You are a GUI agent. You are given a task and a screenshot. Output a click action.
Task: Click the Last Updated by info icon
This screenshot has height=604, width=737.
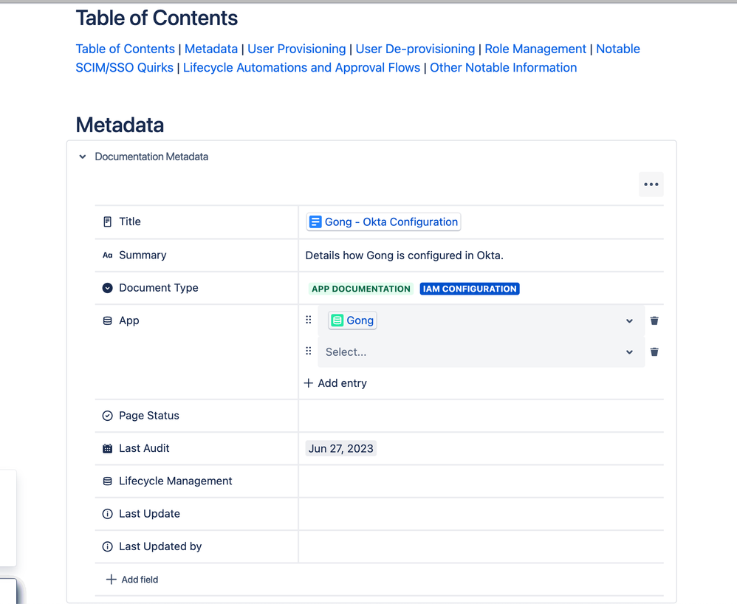[x=108, y=546]
